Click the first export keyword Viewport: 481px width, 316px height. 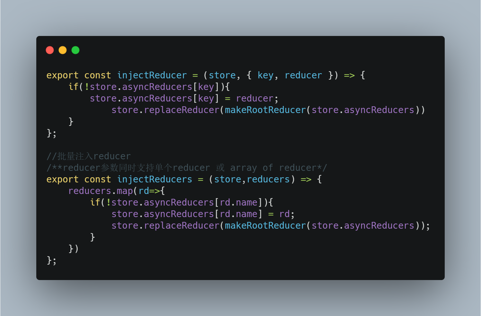pos(62,75)
